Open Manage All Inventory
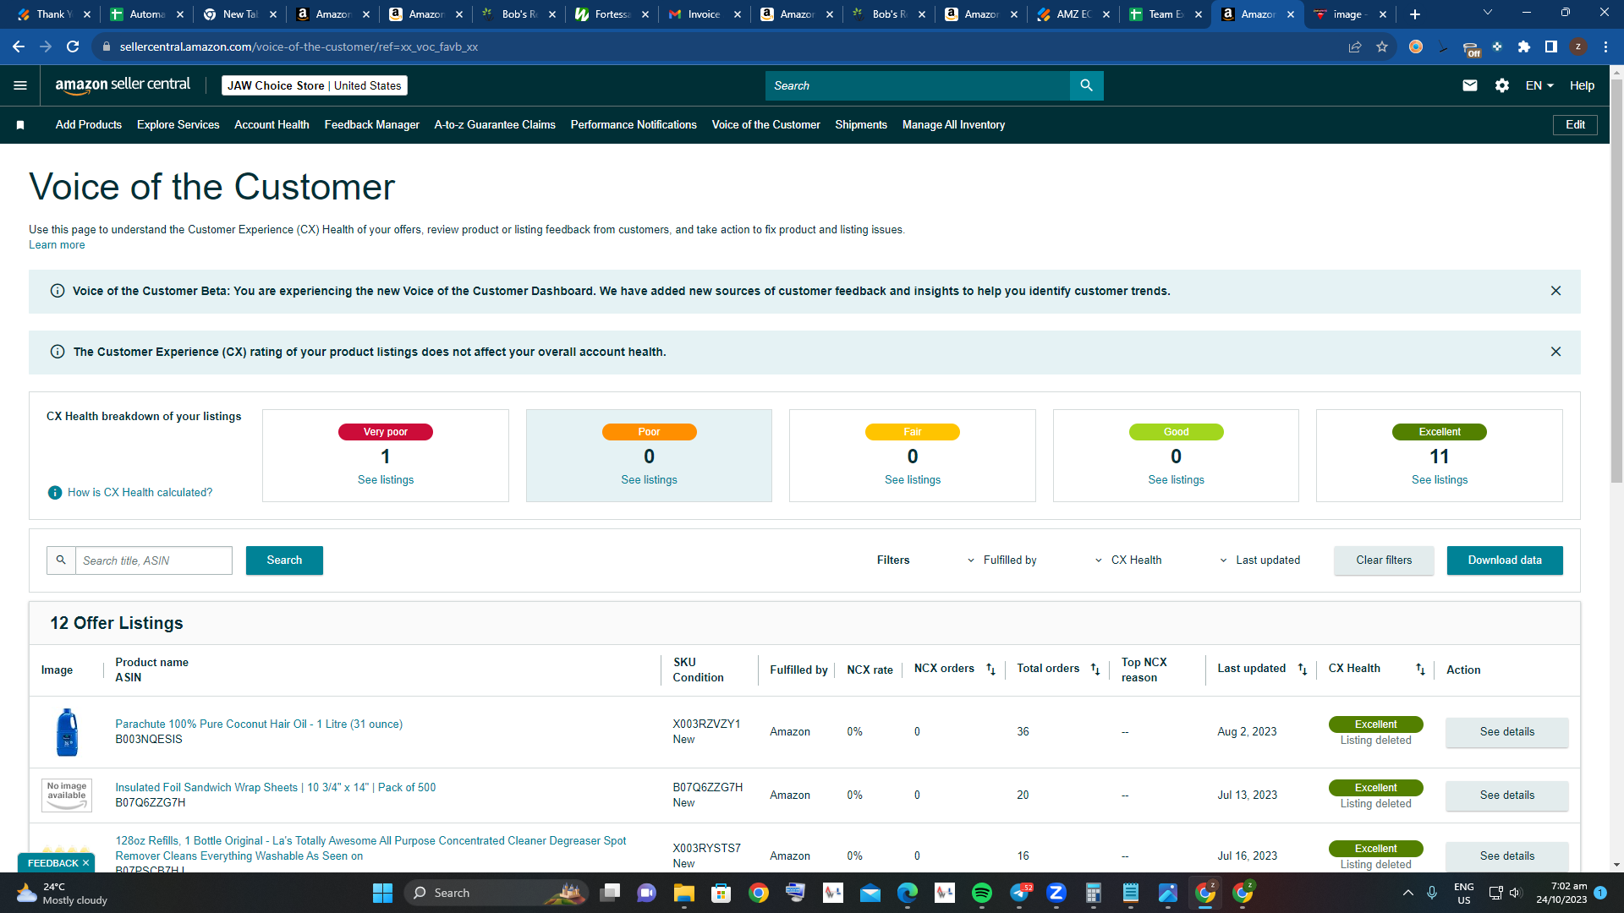The width and height of the screenshot is (1624, 913). point(953,125)
